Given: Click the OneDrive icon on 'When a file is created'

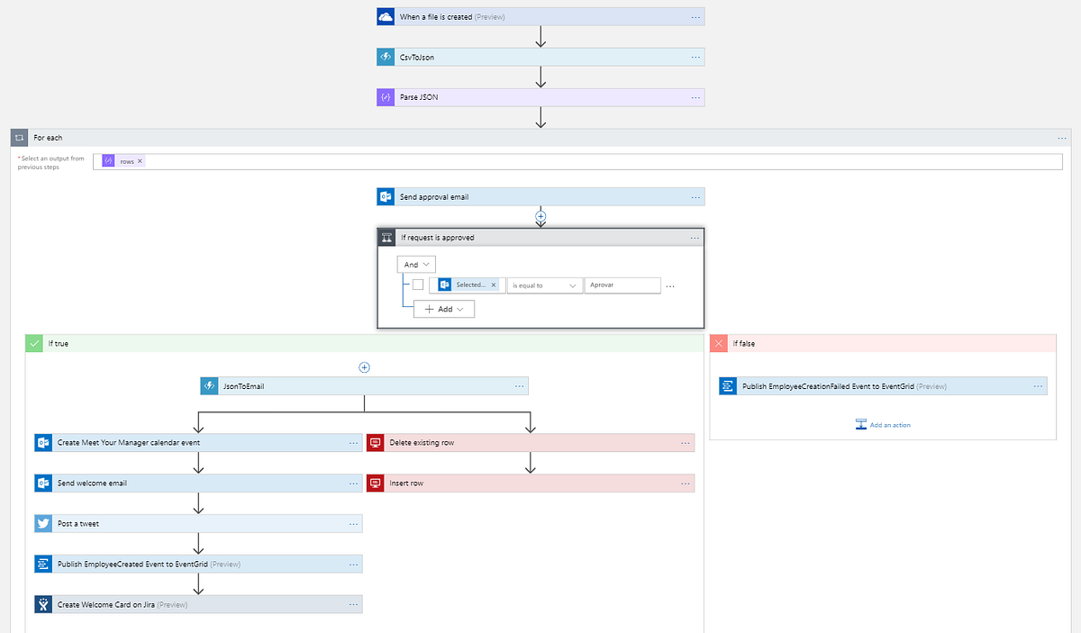Looking at the screenshot, I should click(385, 15).
